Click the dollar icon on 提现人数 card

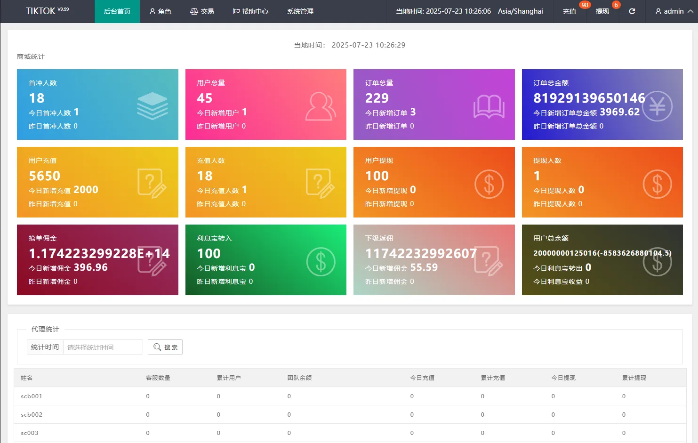(657, 184)
